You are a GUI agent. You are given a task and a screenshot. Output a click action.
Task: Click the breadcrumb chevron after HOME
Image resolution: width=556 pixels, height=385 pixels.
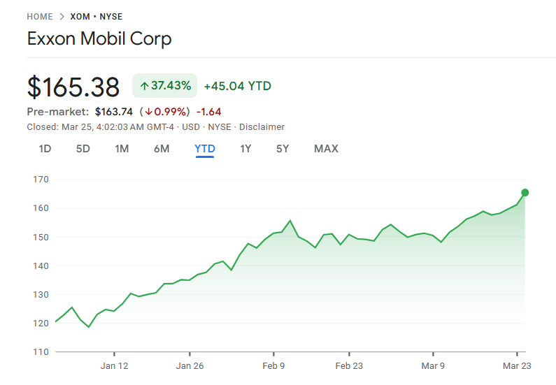(62, 16)
